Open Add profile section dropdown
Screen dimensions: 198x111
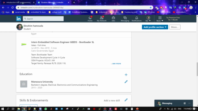[155, 27]
